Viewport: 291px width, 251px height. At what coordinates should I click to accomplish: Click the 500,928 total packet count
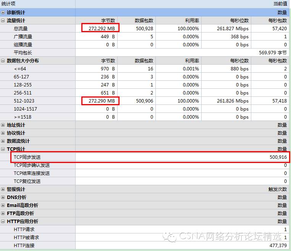point(145,28)
